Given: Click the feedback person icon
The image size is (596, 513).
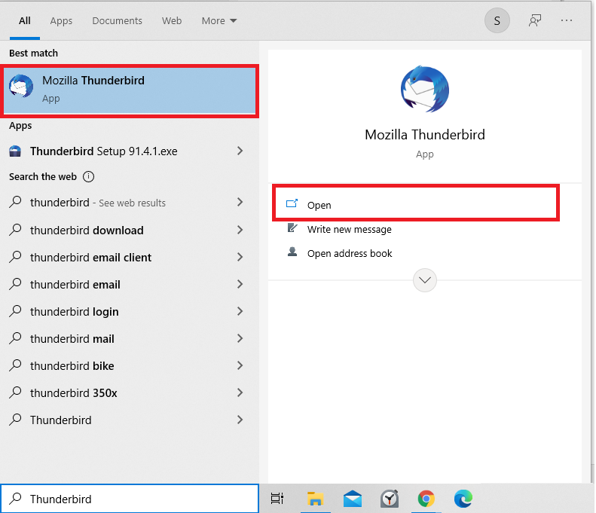Looking at the screenshot, I should tap(535, 20).
